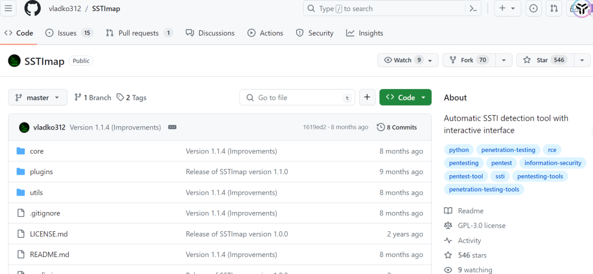Open the Pull requests tab
The image size is (593, 274).
(139, 33)
